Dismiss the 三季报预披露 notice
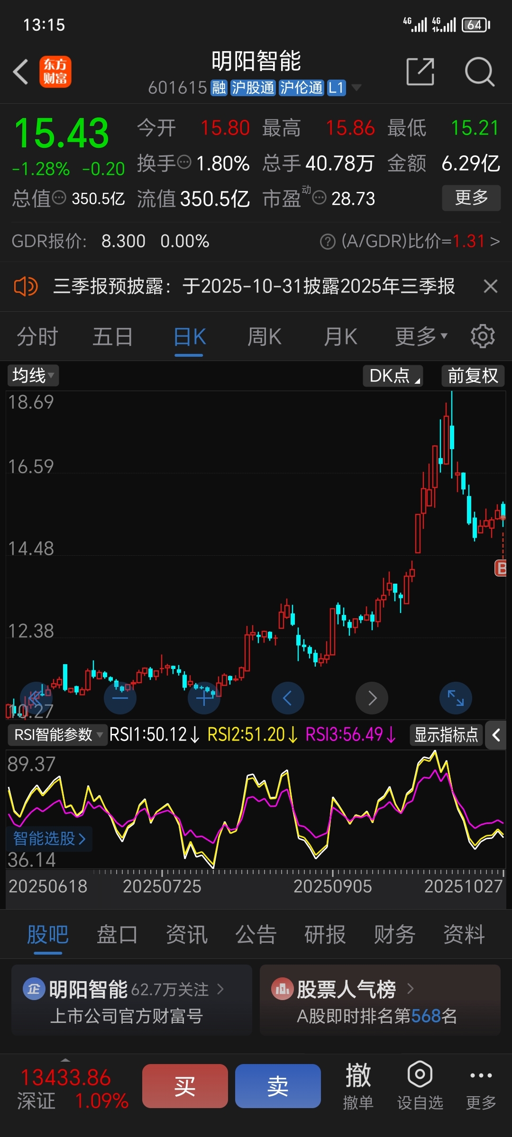Viewport: 512px width, 1137px height. click(x=490, y=286)
